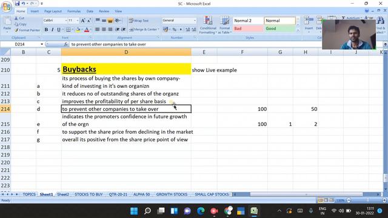Center text horizontally

click(104, 30)
